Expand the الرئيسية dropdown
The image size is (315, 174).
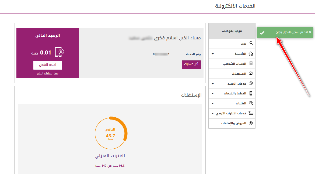[x=213, y=53]
